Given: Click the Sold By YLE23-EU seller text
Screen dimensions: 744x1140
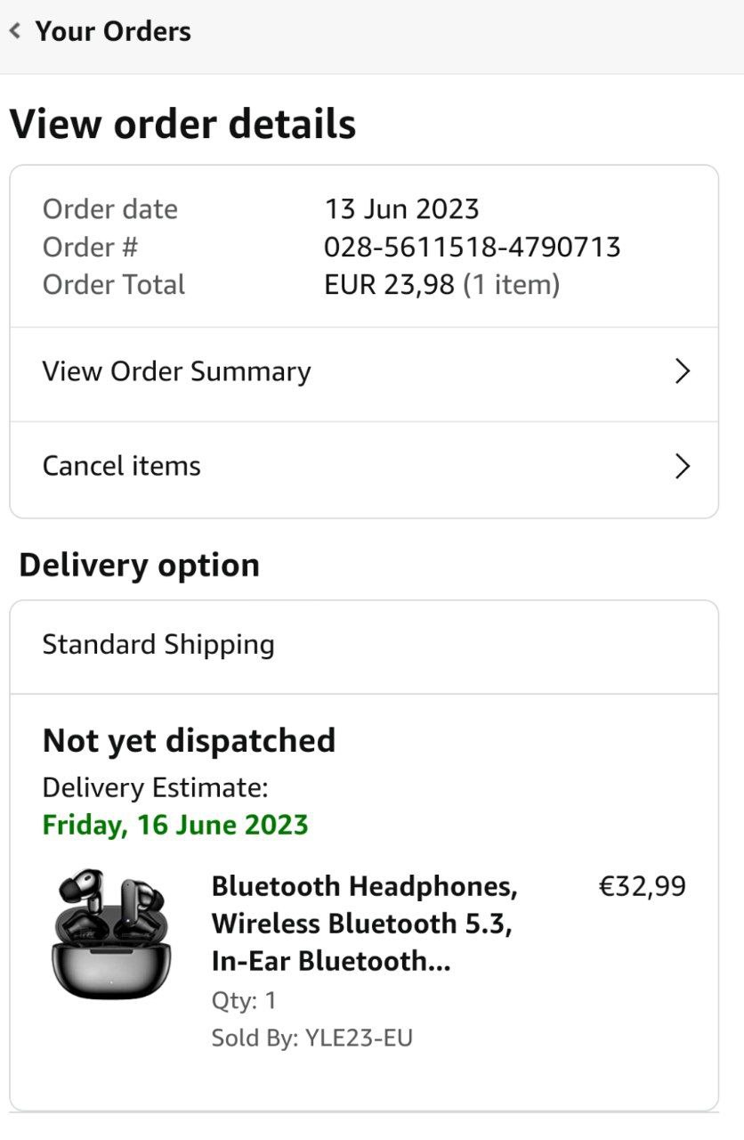Looking at the screenshot, I should 311,1038.
